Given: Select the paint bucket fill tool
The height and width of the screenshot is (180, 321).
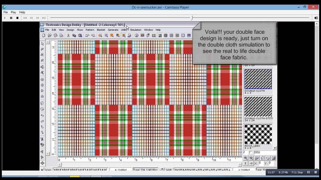Looking at the screenshot, I should click(x=42, y=67).
